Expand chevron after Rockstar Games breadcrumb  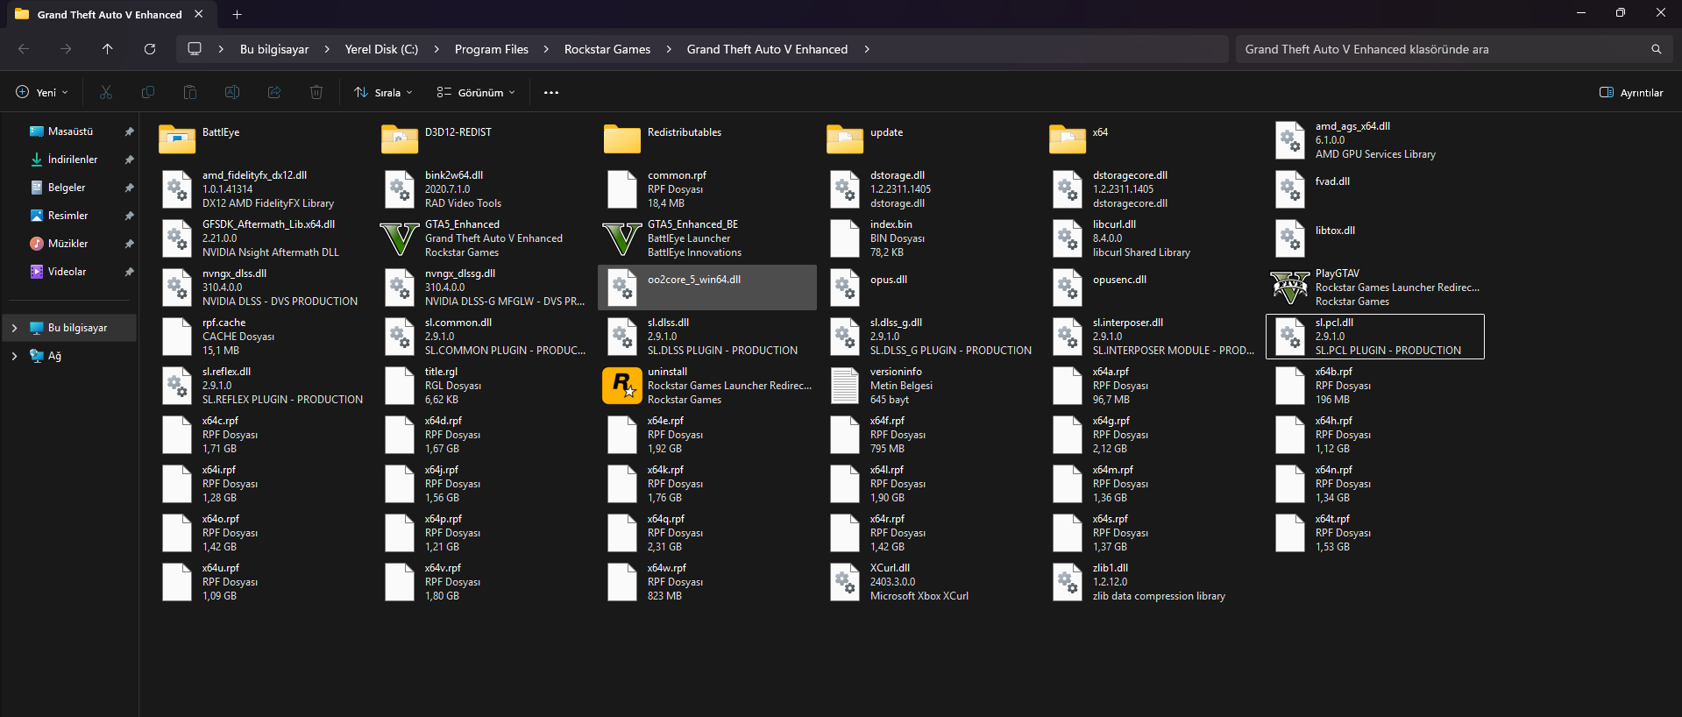669,49
